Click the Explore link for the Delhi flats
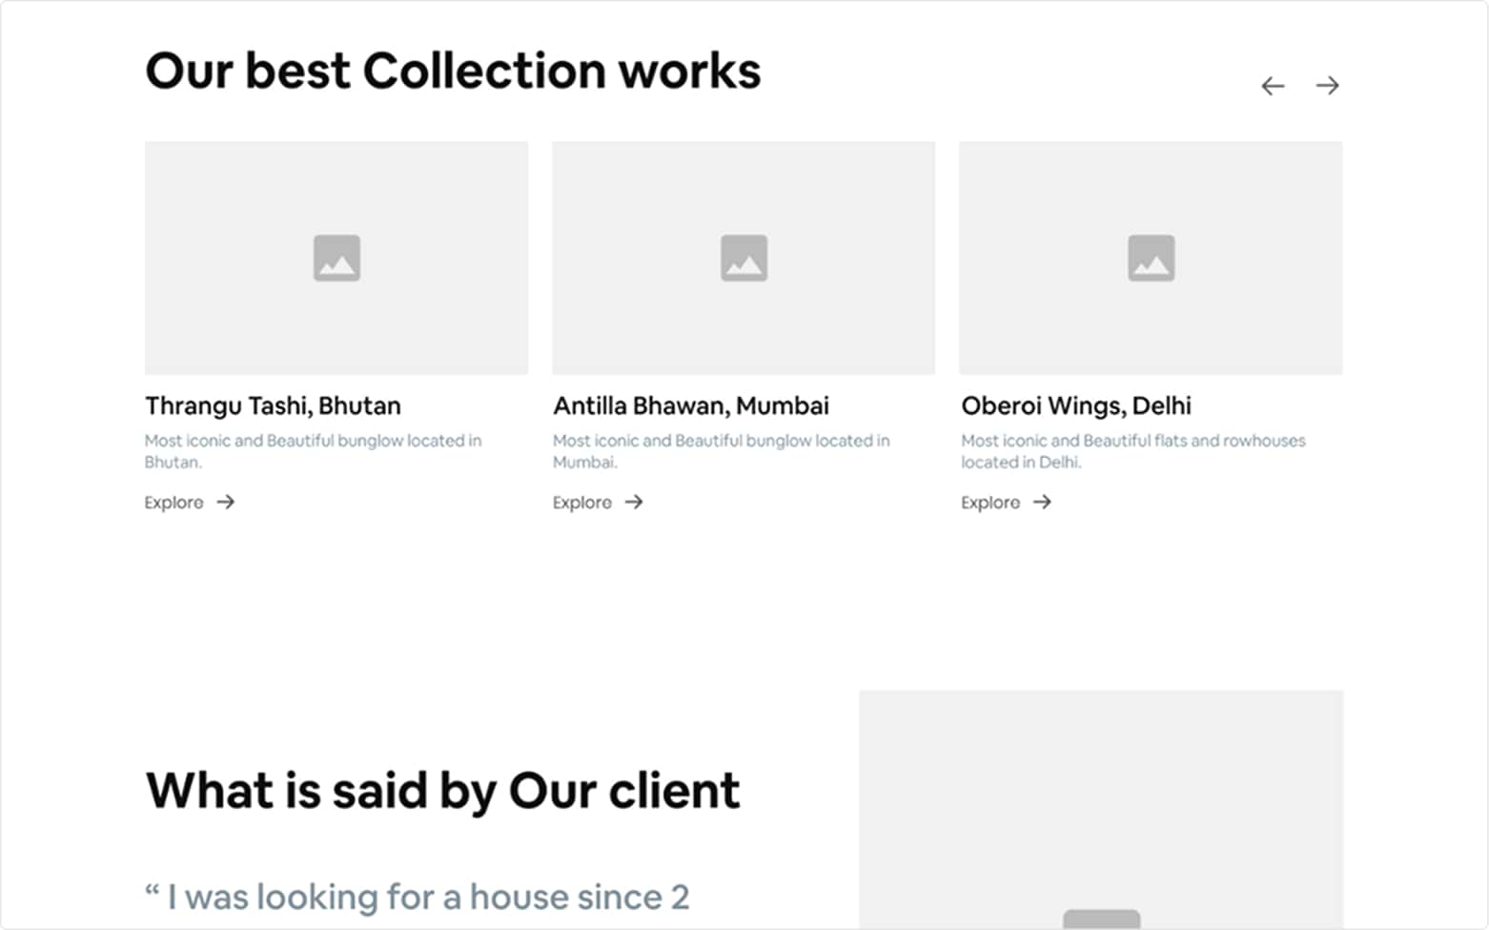 [990, 503]
